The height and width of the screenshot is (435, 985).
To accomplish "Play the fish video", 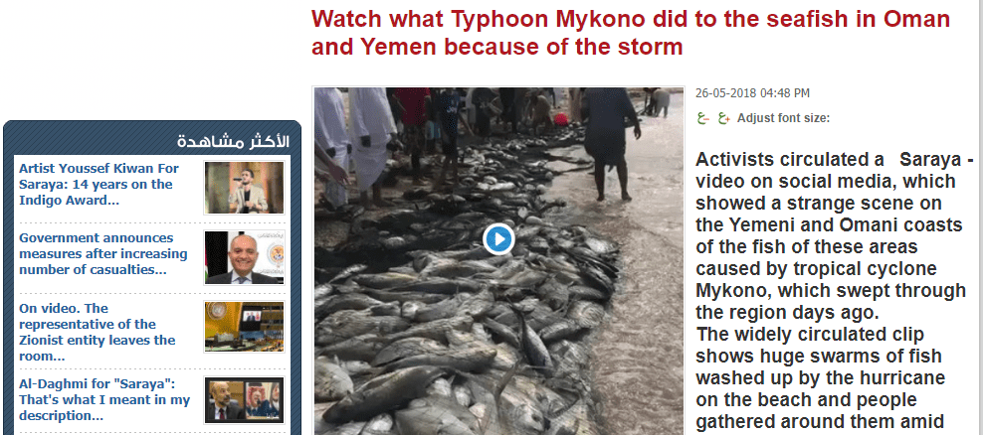I will (498, 238).
